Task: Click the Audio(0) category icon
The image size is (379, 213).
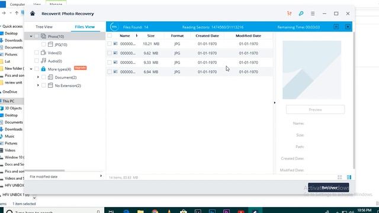Action: click(x=43, y=60)
